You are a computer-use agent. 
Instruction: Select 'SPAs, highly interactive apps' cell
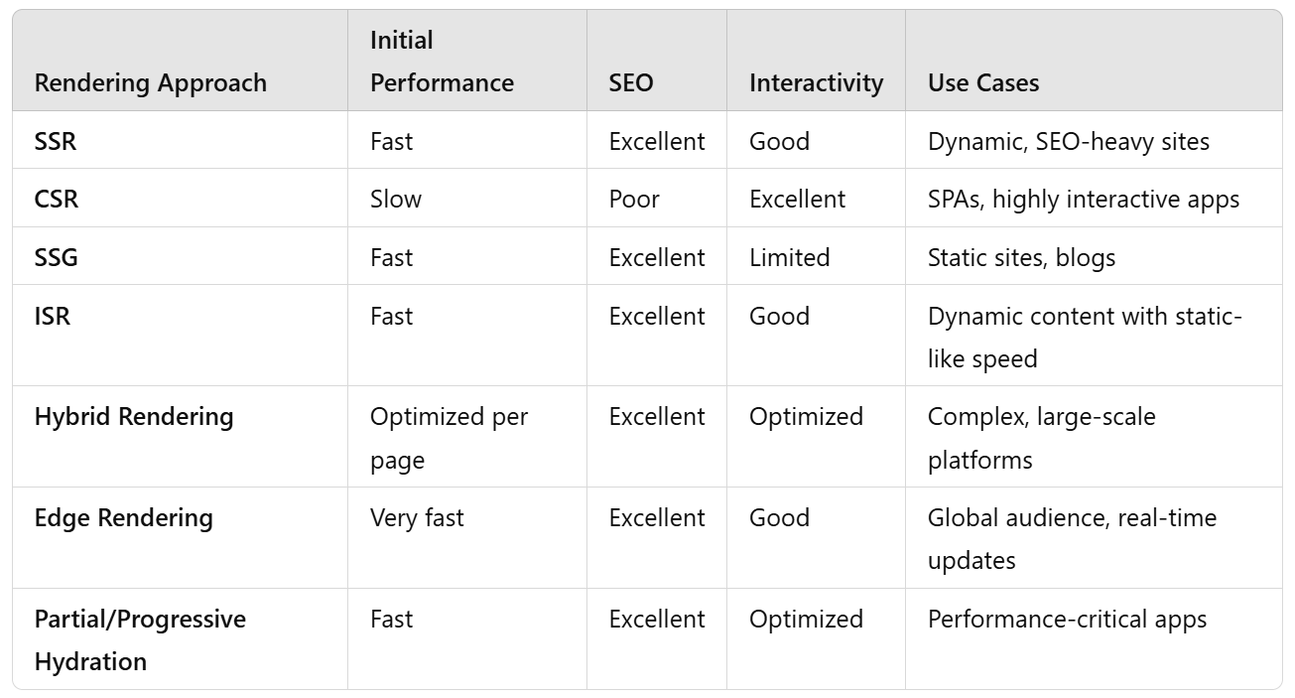pyautogui.click(x=1084, y=200)
